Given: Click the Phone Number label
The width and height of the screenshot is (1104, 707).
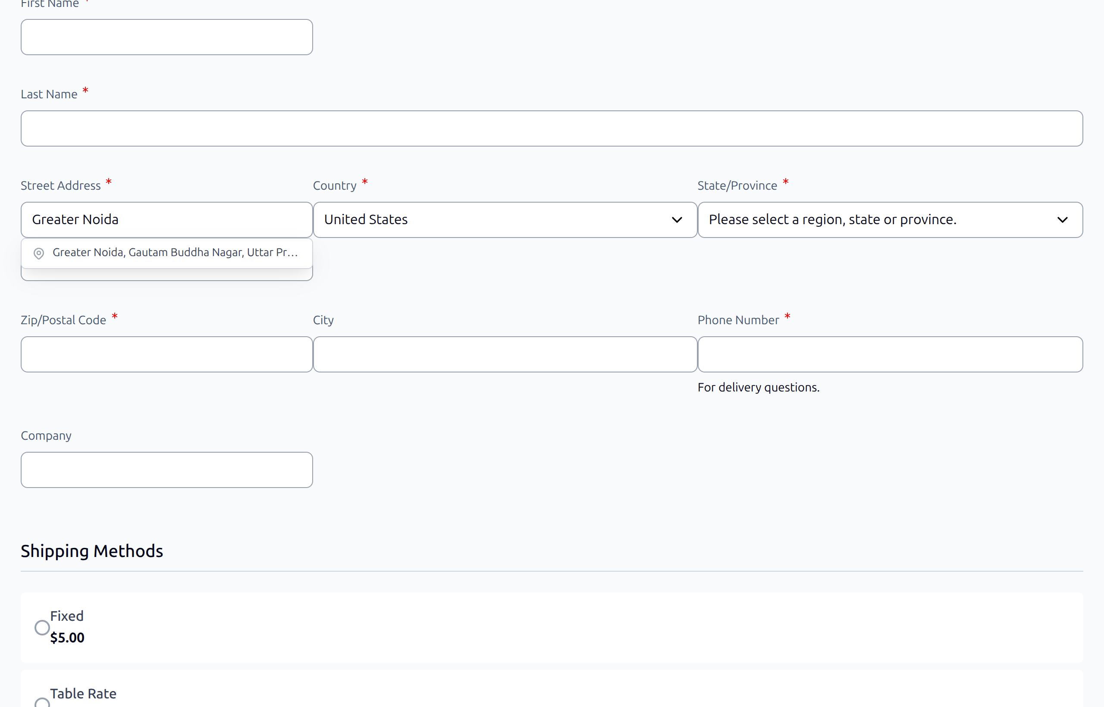Looking at the screenshot, I should point(738,320).
